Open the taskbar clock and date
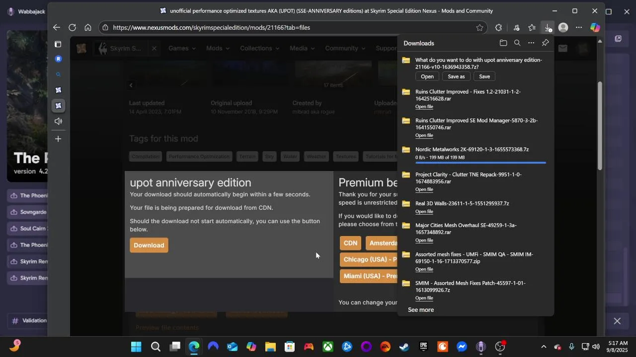The height and width of the screenshot is (357, 636). tap(617, 347)
